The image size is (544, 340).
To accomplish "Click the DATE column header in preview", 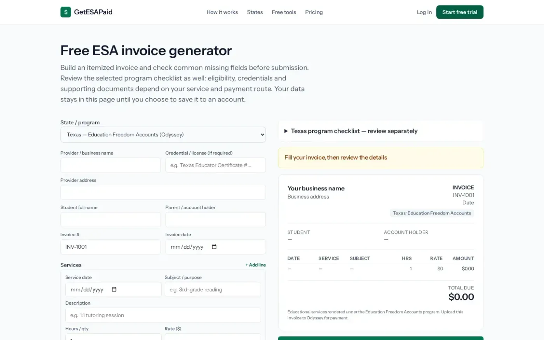I will (x=294, y=258).
